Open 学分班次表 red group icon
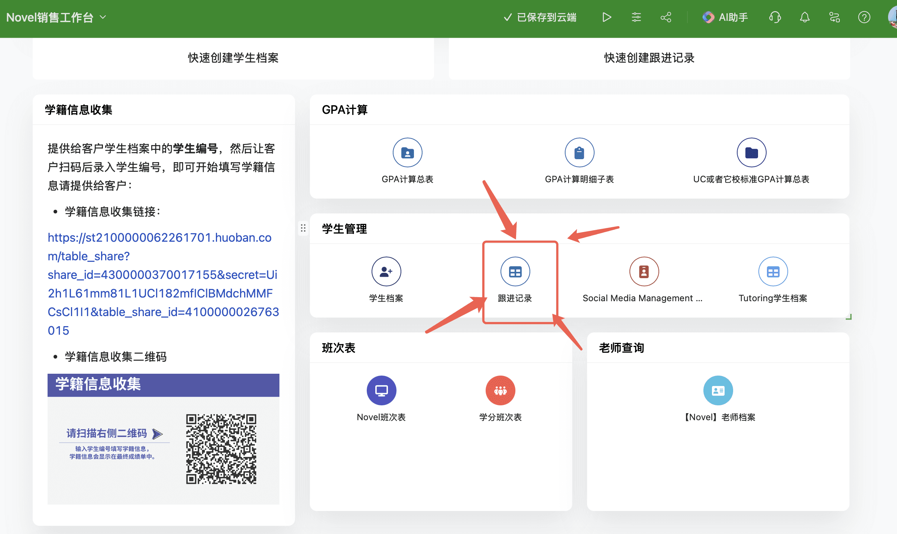Screen dimensions: 897x534 pyautogui.click(x=500, y=390)
